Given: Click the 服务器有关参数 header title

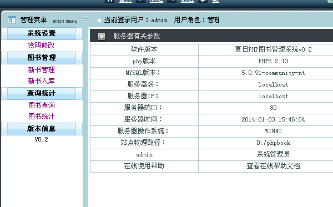Looking at the screenshot, I should pos(137,36).
